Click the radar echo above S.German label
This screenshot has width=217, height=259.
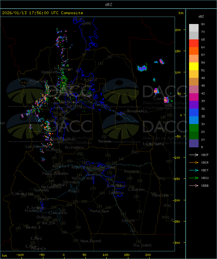coord(156,90)
